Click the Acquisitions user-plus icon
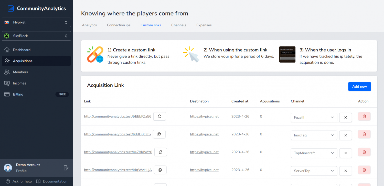The height and width of the screenshot is (186, 384). click(7, 61)
